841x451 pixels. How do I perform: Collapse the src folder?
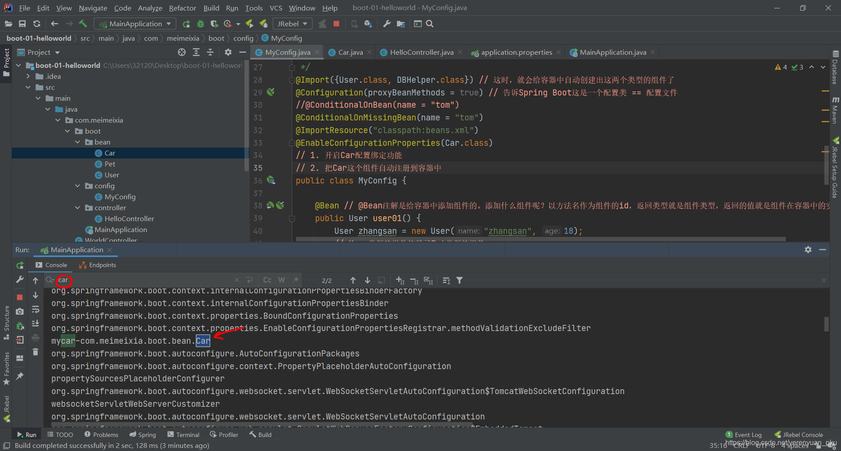click(x=28, y=87)
